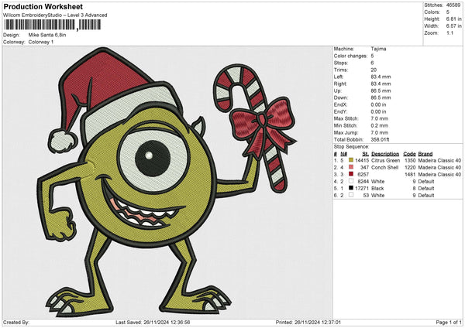Click the Total Bobbin value '358.01ft'
Image resolution: width=465 pixels, height=328 pixels.
pos(380,139)
